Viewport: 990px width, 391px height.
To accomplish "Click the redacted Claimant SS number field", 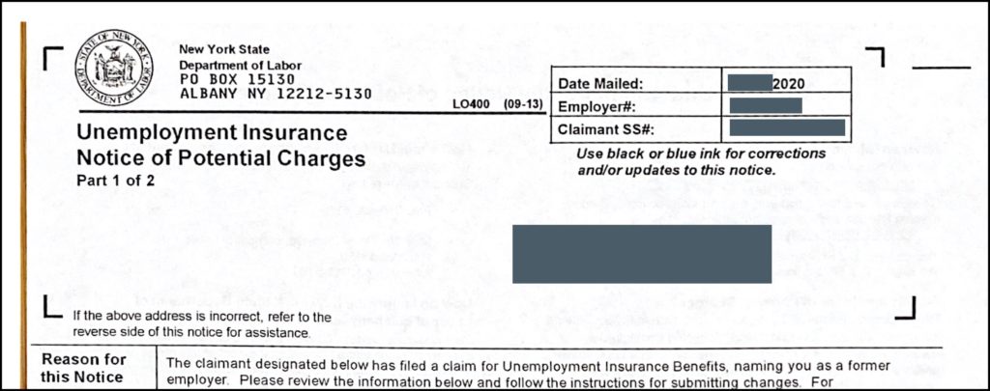I will [x=787, y=127].
